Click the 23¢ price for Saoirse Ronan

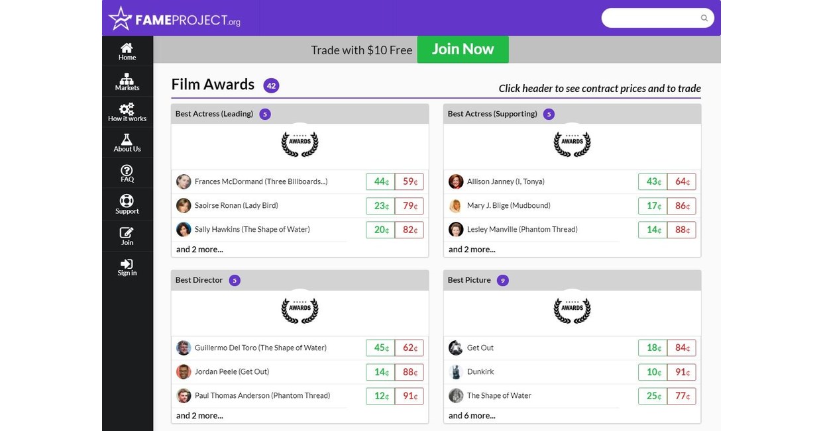(x=380, y=205)
